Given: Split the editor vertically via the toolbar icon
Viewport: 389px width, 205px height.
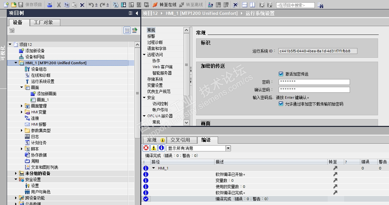Looking at the screenshot, I should coord(252,5).
